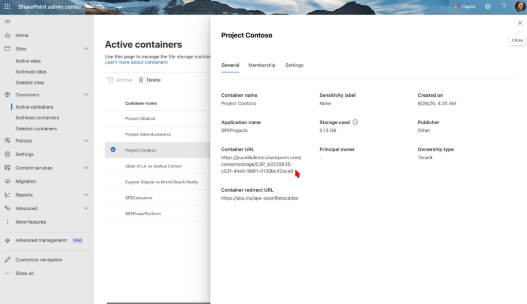Select Eugene Steppe vs Miami Beach Realty row
527x304 pixels.
pyautogui.click(x=157, y=182)
